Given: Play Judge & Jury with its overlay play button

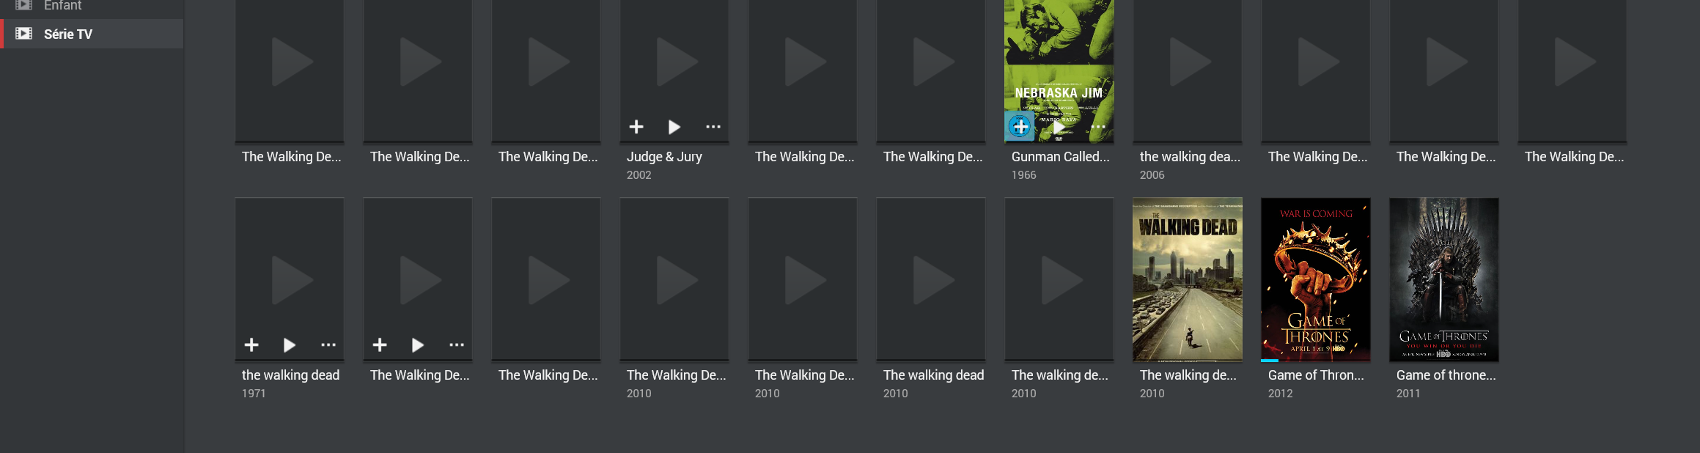Looking at the screenshot, I should pos(674,127).
